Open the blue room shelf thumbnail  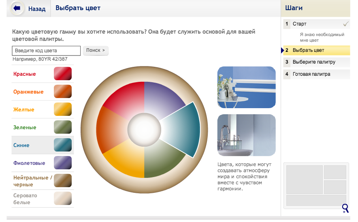[x=247, y=87]
